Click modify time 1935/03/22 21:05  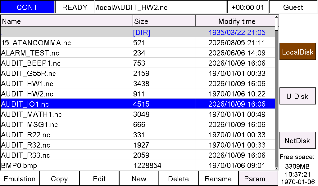237,32
